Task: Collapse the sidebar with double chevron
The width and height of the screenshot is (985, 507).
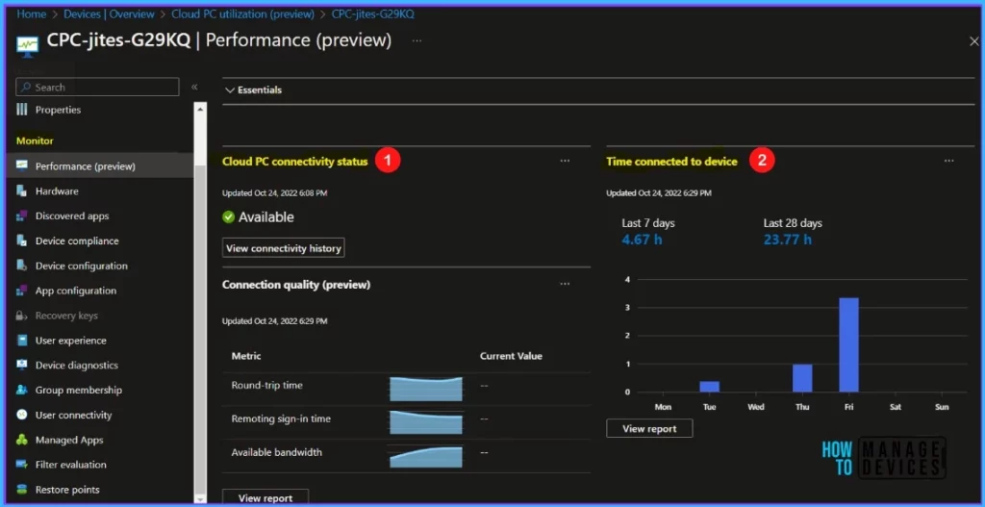Action: (x=194, y=88)
